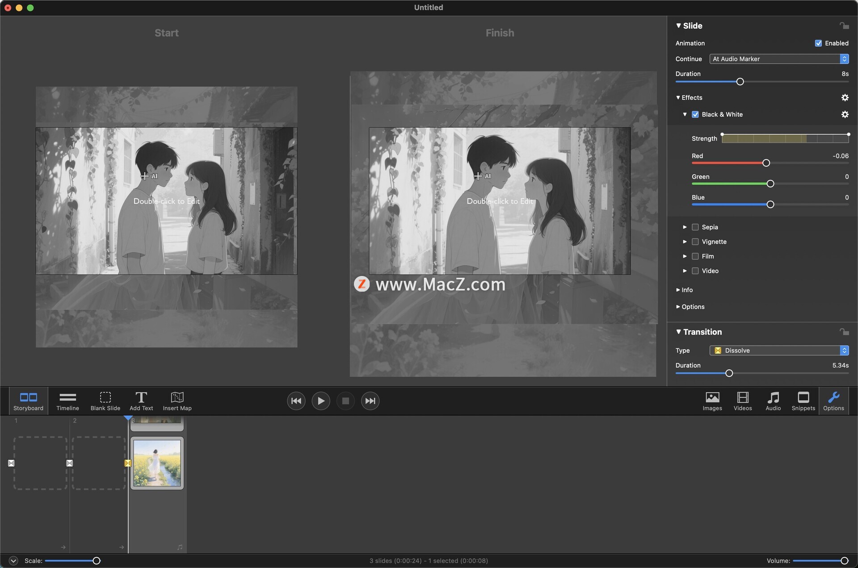Screen dimensions: 858x568
Task: Click the Add Text tool
Action: coord(141,401)
